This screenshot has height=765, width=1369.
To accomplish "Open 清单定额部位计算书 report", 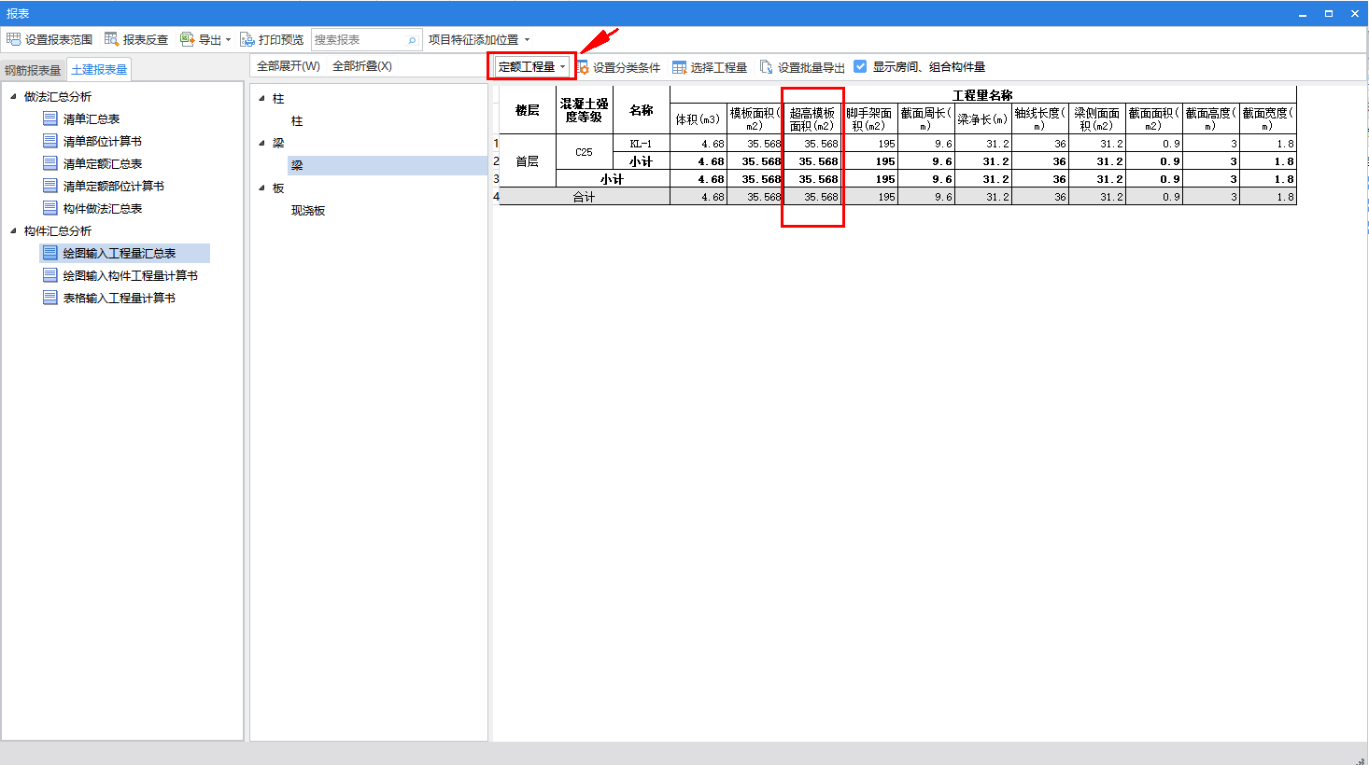I will click(114, 187).
